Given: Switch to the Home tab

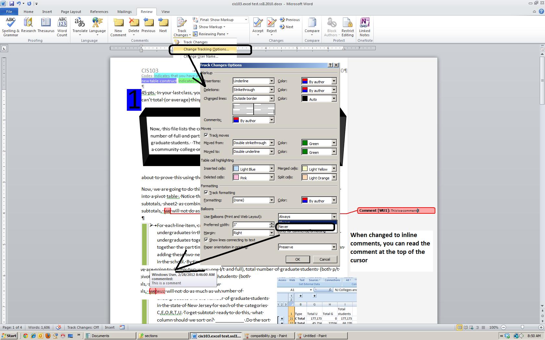Looking at the screenshot, I should [28, 12].
